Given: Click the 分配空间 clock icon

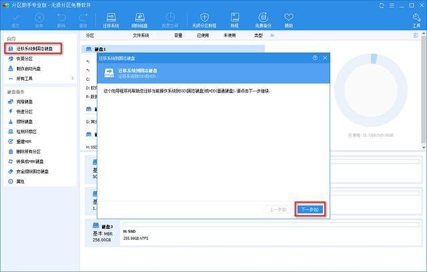Looking at the screenshot, I should [170, 21].
